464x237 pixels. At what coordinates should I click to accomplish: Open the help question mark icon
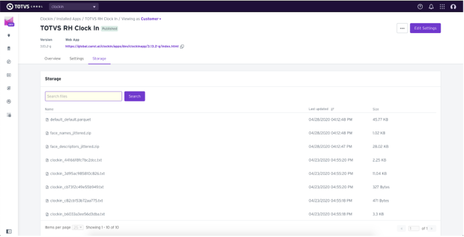point(420,7)
